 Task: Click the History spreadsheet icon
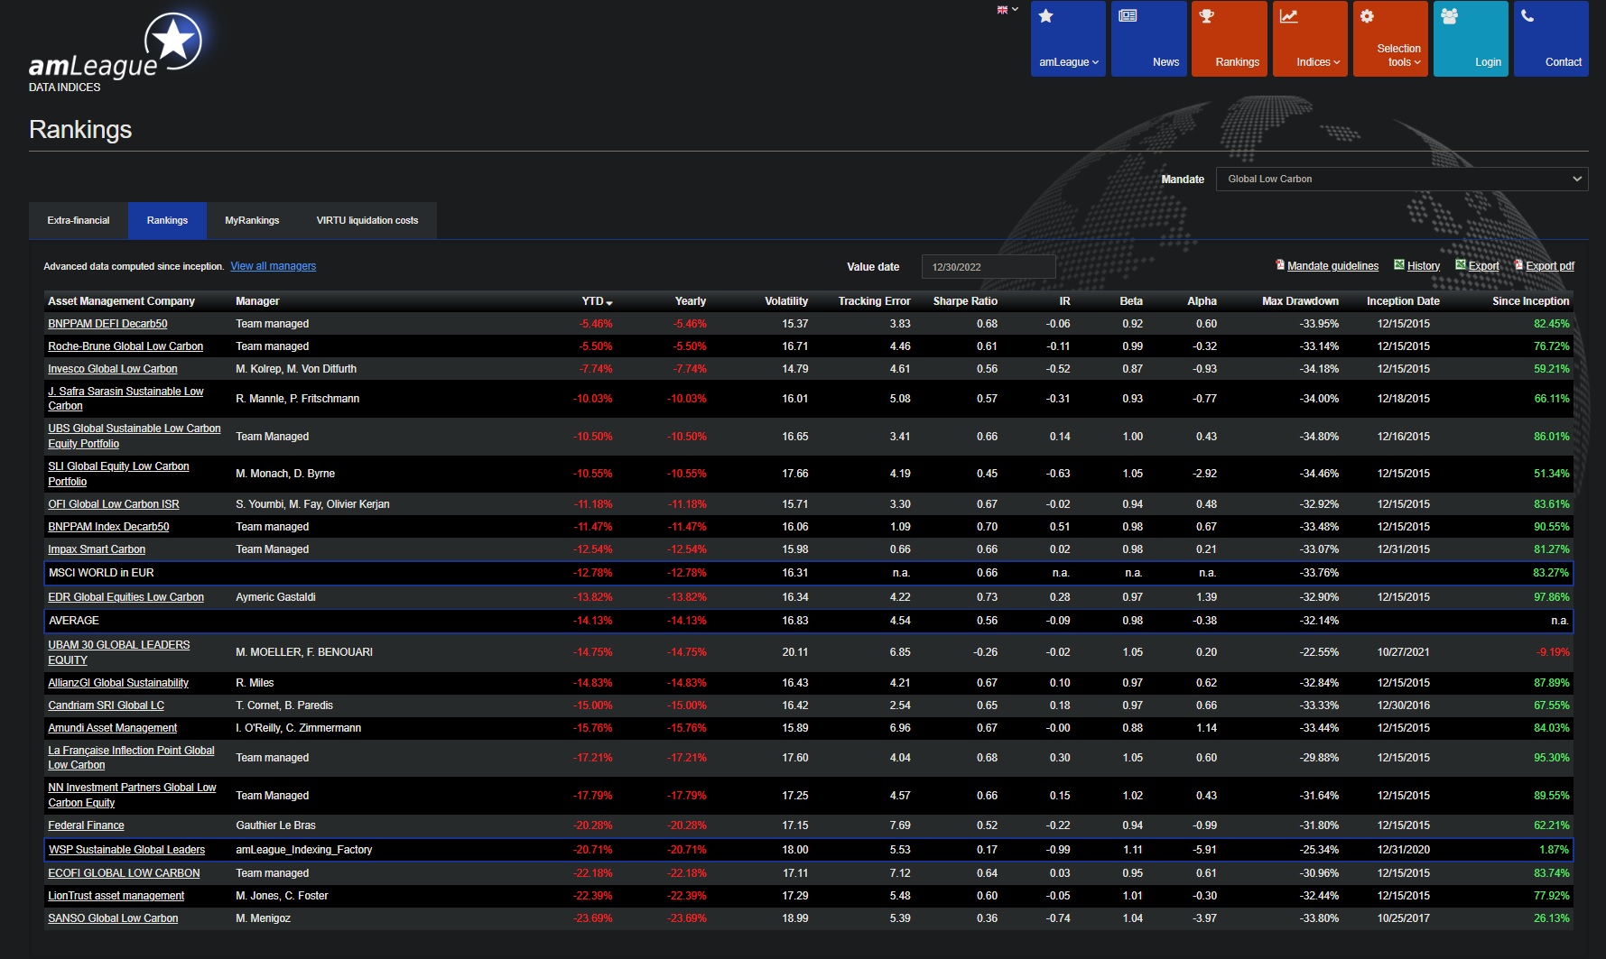click(x=1399, y=265)
